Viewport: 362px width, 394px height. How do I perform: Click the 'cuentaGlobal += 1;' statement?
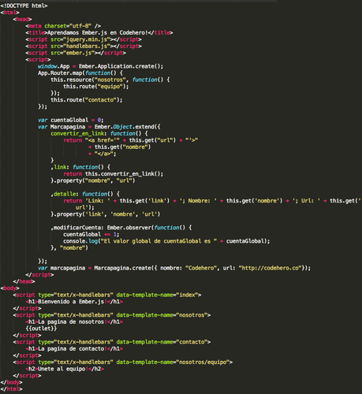[x=91, y=234]
